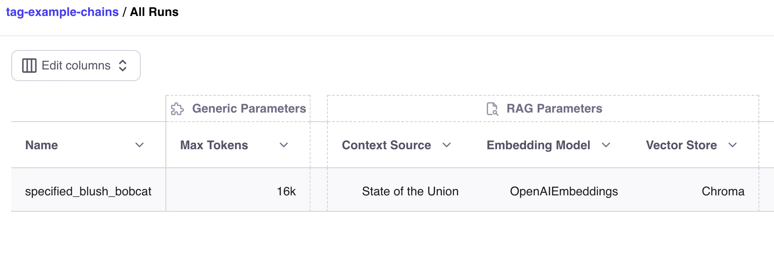Click the Chroma vector store cell
This screenshot has width=774, height=276.
[723, 191]
